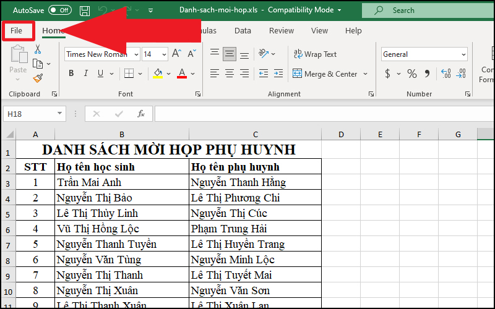Expand Font Color palette arrow
The width and height of the screenshot is (495, 309).
[193, 74]
